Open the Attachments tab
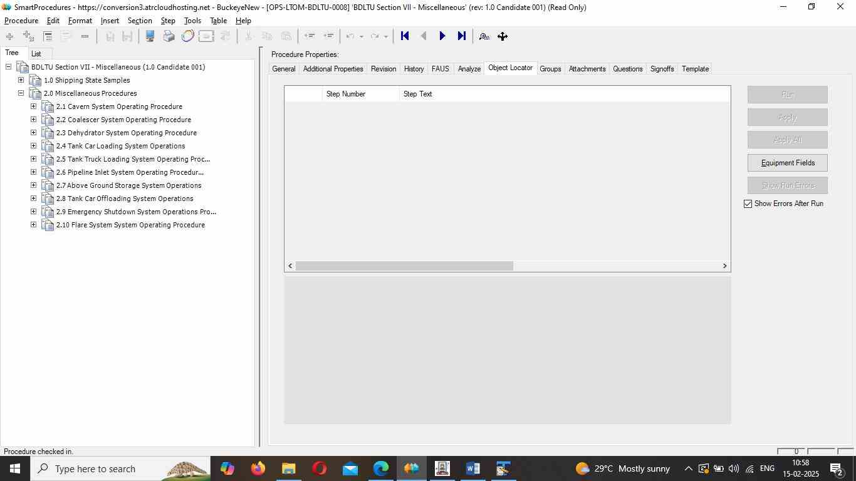The height and width of the screenshot is (481, 856). [x=587, y=69]
